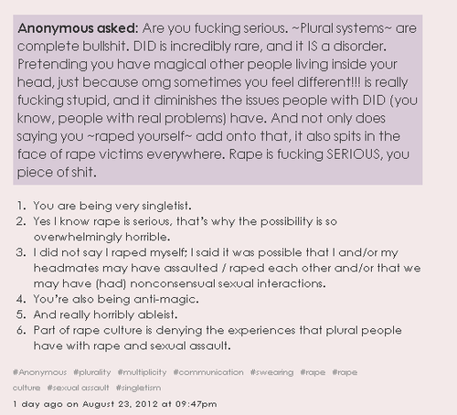Click reply item starting 'Yes I know'
Screen dimensions: 457x415
tap(186, 229)
